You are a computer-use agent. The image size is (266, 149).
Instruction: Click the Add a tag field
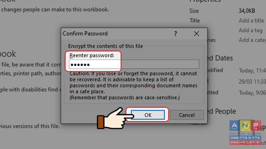tap(251, 30)
